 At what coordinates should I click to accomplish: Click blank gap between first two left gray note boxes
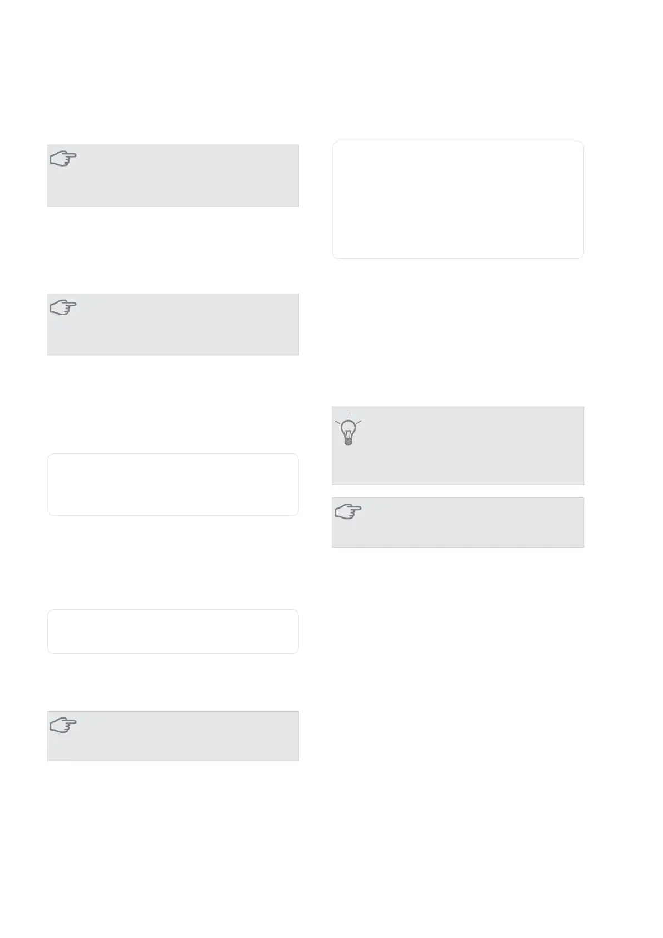pos(173,250)
